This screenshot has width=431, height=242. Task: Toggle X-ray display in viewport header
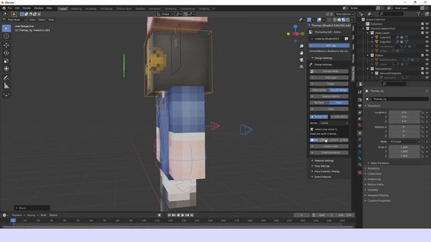coord(329,19)
